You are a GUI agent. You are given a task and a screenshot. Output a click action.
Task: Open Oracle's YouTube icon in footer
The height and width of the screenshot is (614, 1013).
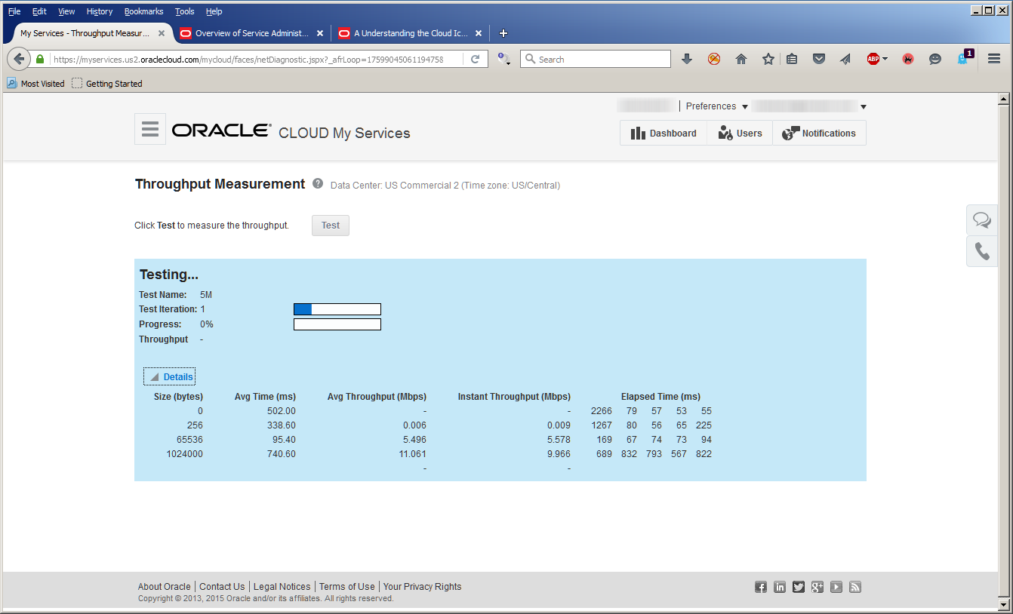(836, 587)
